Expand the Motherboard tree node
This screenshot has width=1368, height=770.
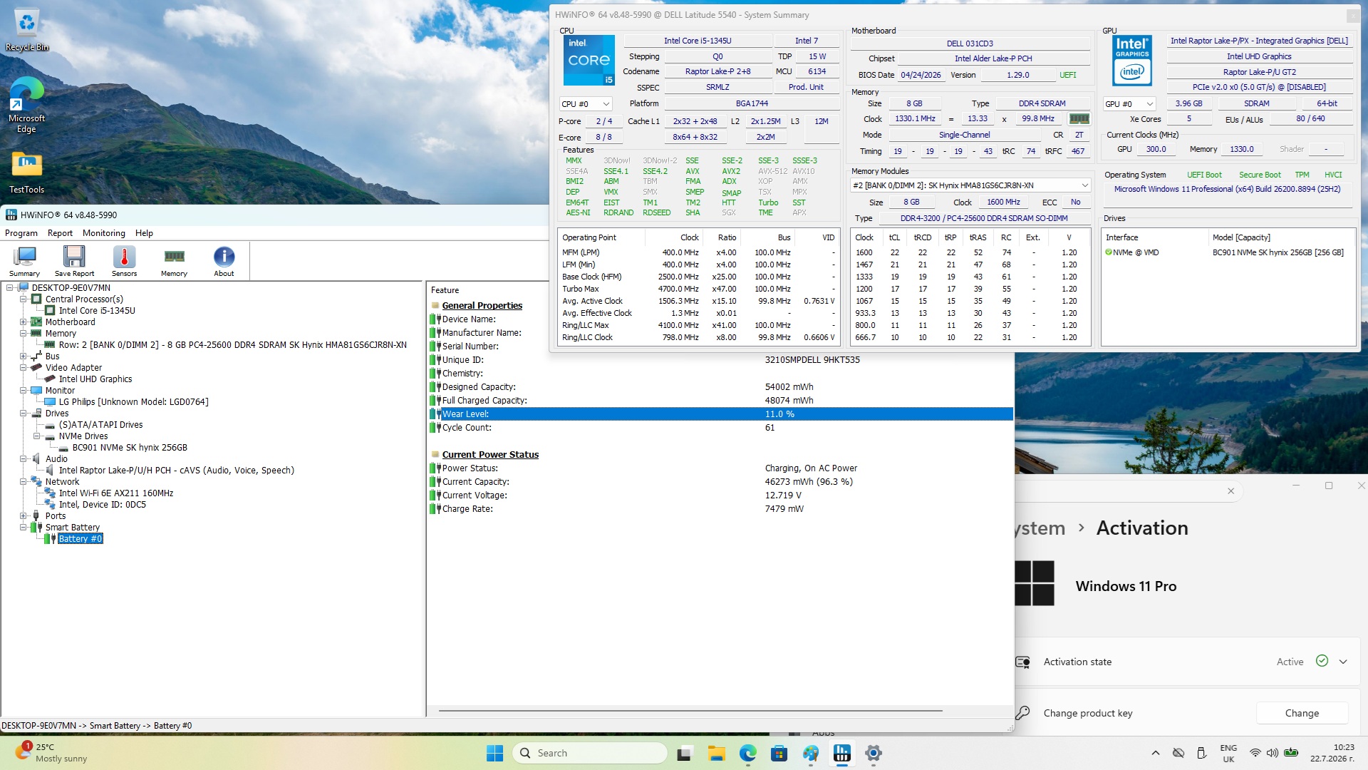coord(24,322)
